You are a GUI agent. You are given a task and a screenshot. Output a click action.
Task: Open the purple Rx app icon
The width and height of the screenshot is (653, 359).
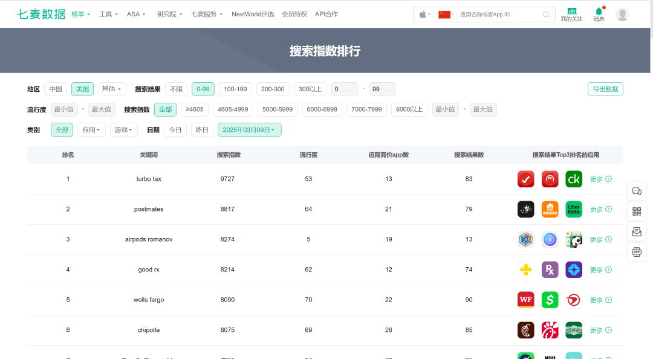[550, 270]
